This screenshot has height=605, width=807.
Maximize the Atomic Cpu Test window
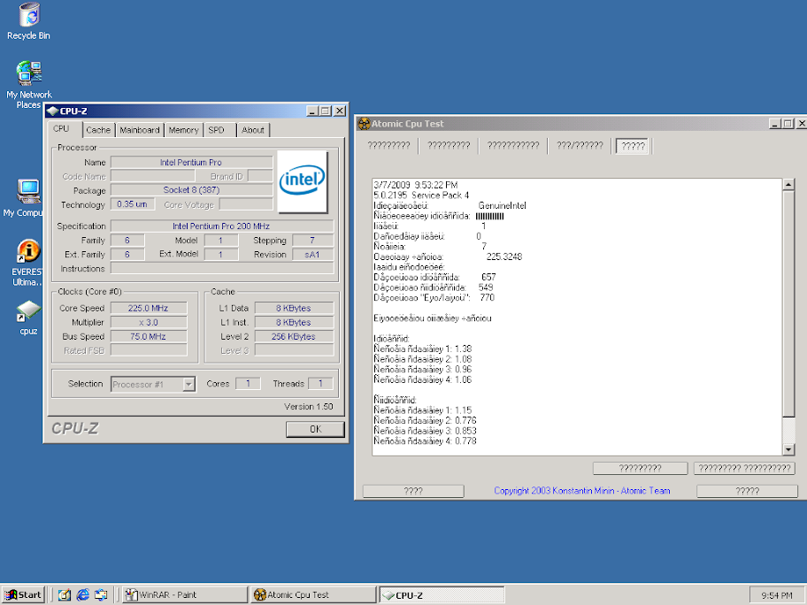[x=788, y=124]
